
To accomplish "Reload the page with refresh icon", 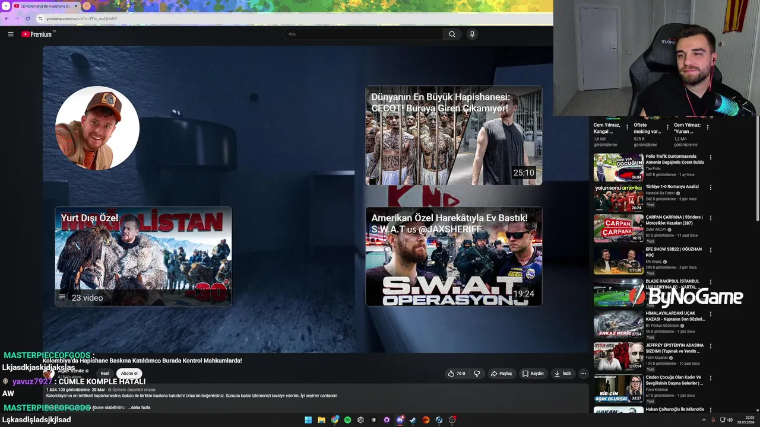I will pos(27,18).
